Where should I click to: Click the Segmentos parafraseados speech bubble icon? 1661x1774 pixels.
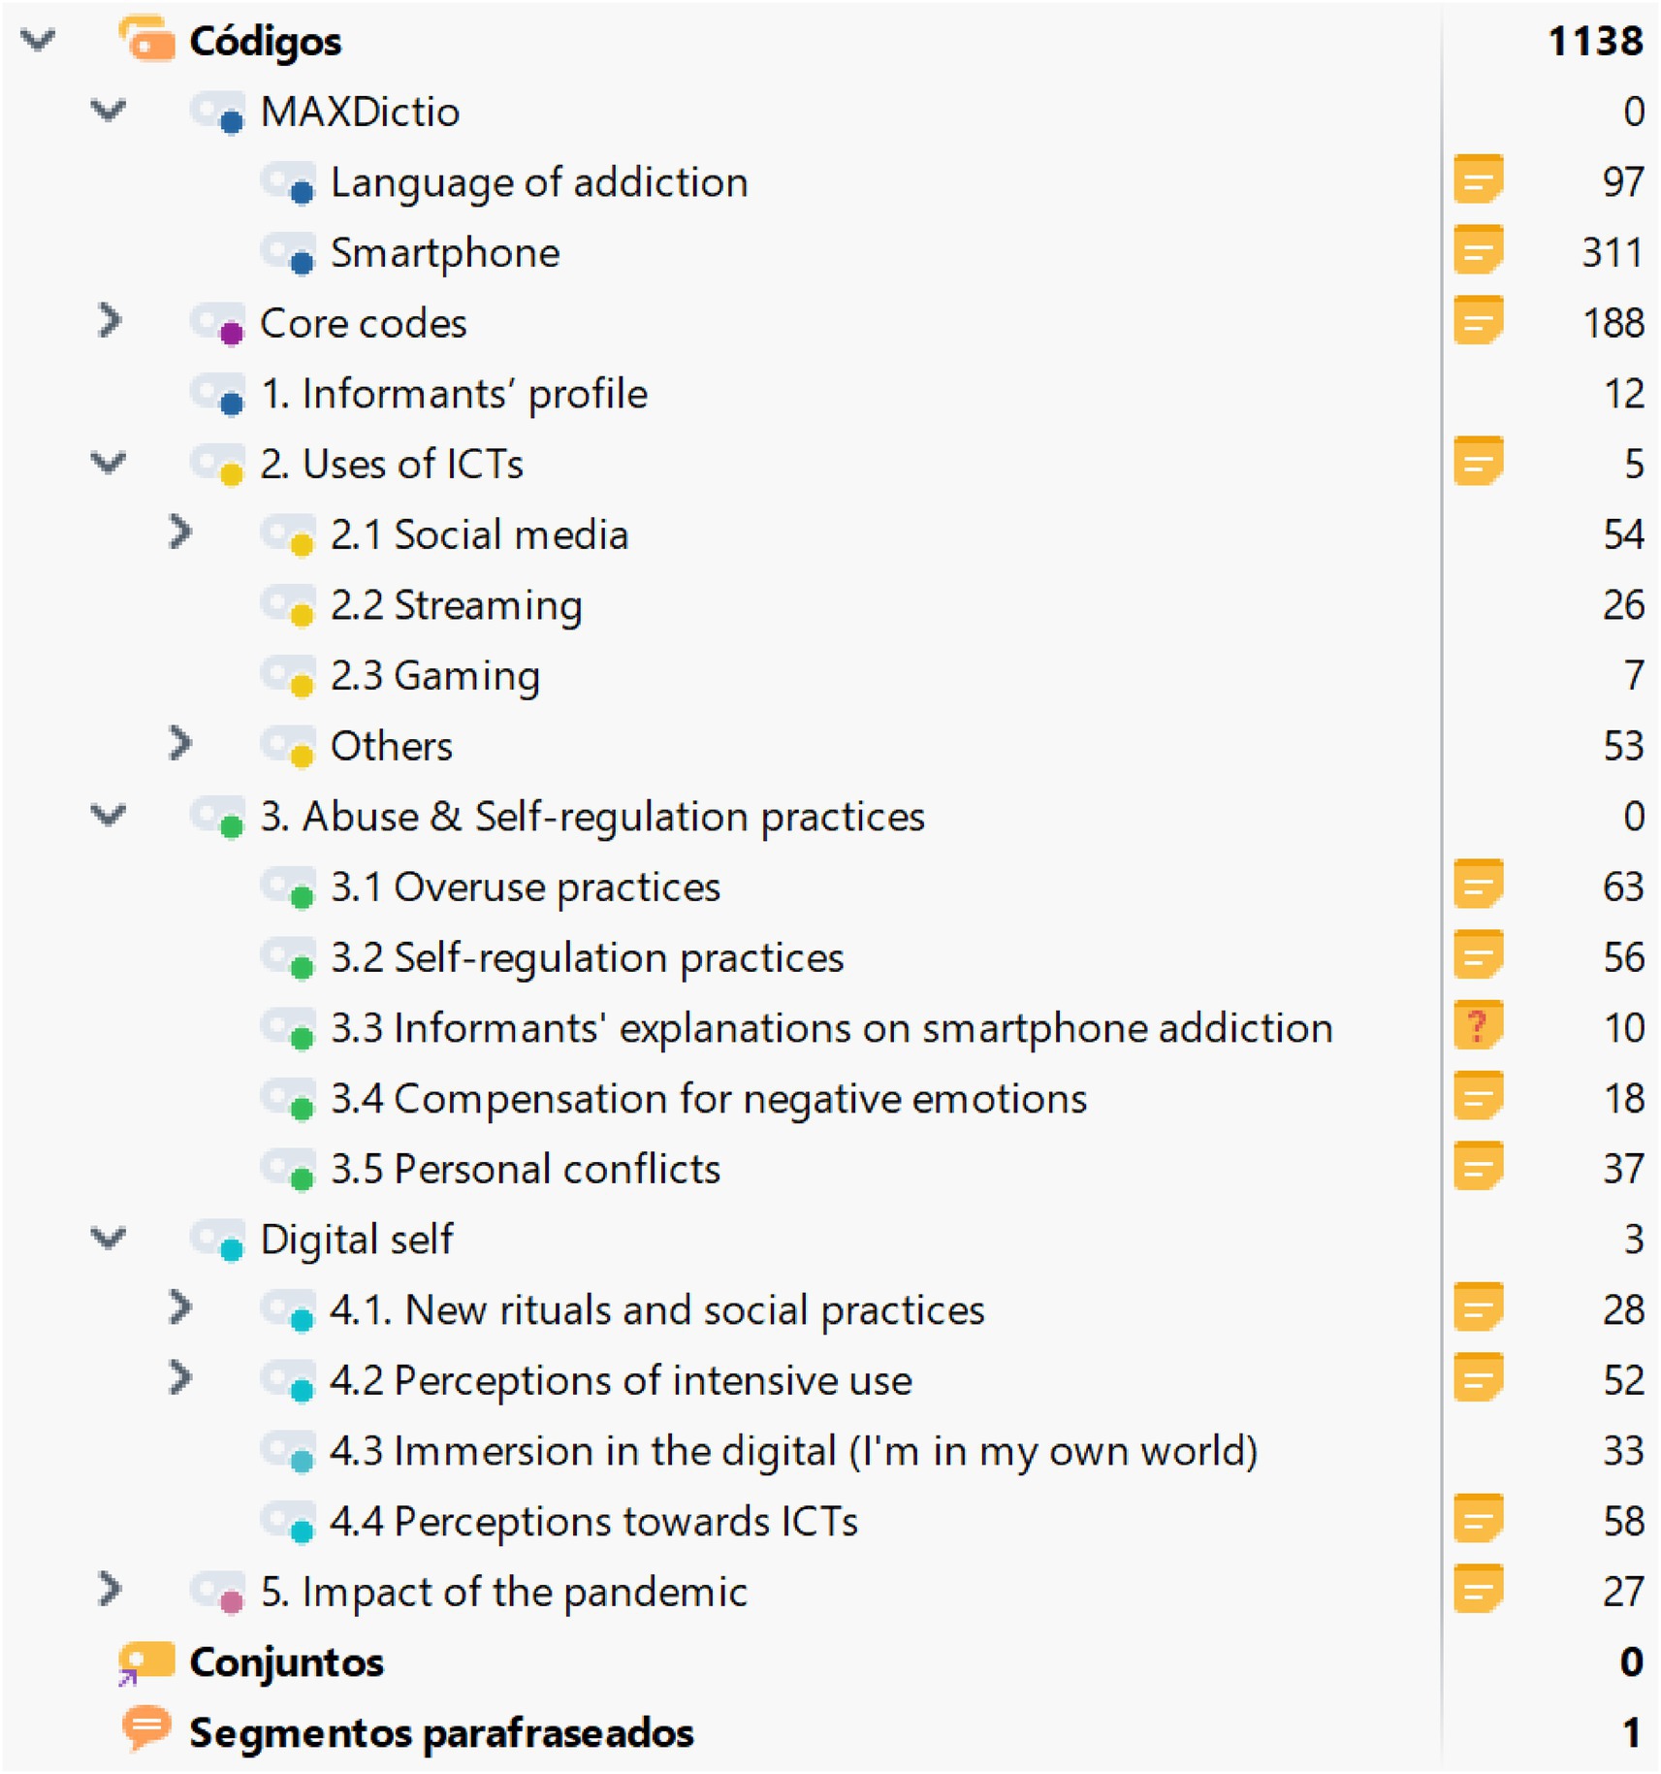[145, 1731]
